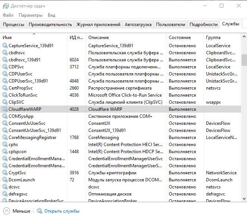Open the Файл menu

pyautogui.click(x=8, y=15)
